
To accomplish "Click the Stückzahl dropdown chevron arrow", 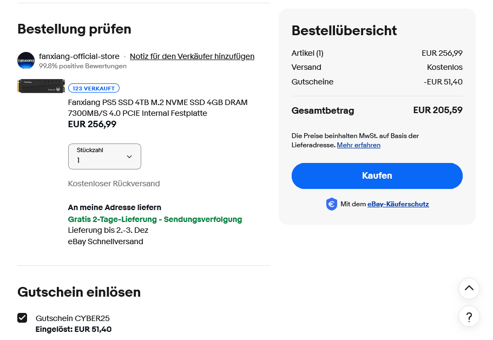I will 129,156.
